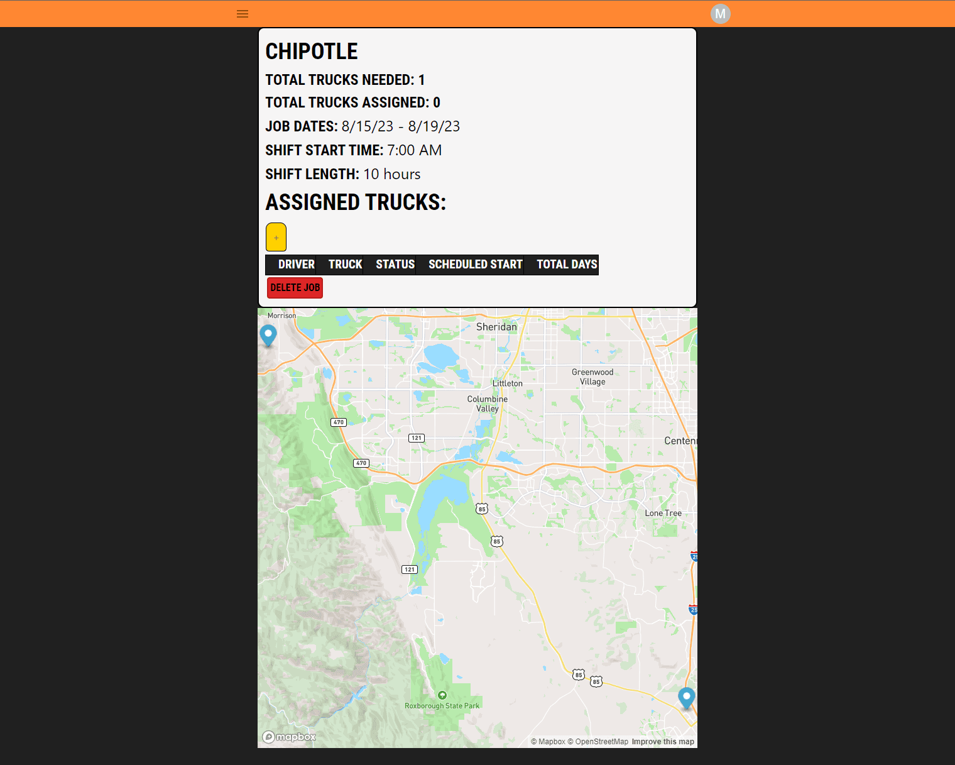Delete the Chipotle job
The width and height of the screenshot is (955, 765).
(x=295, y=288)
